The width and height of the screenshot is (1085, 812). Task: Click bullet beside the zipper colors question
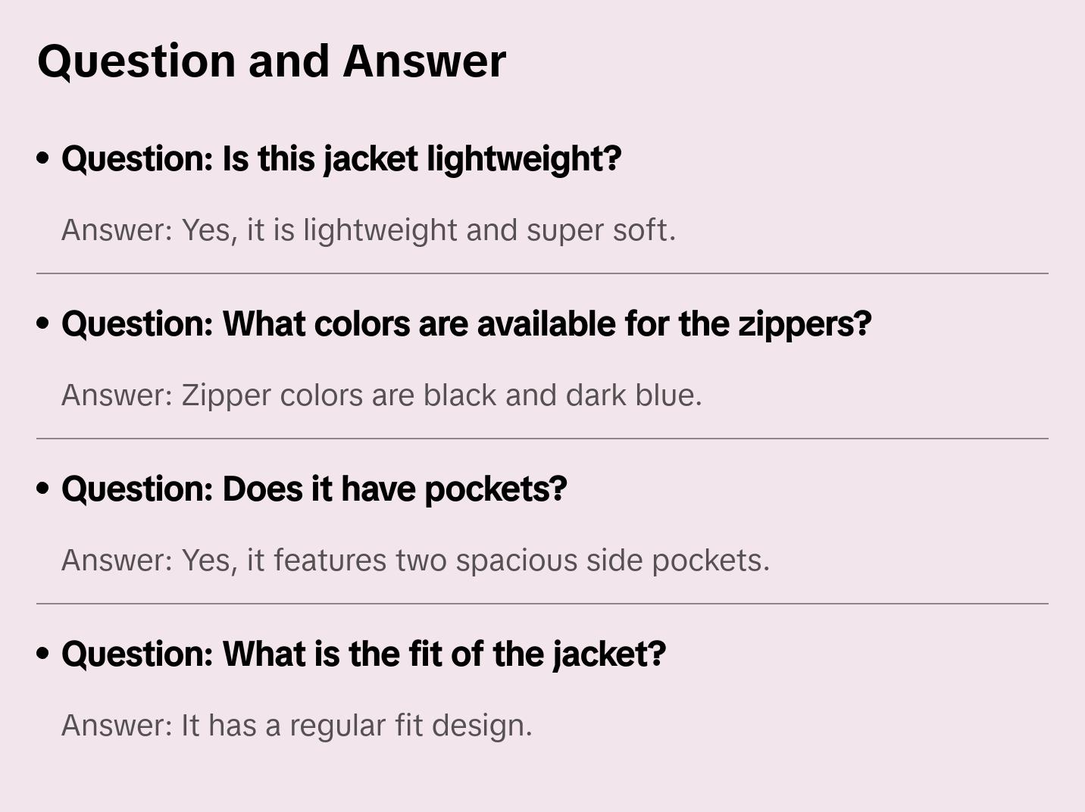click(x=43, y=324)
